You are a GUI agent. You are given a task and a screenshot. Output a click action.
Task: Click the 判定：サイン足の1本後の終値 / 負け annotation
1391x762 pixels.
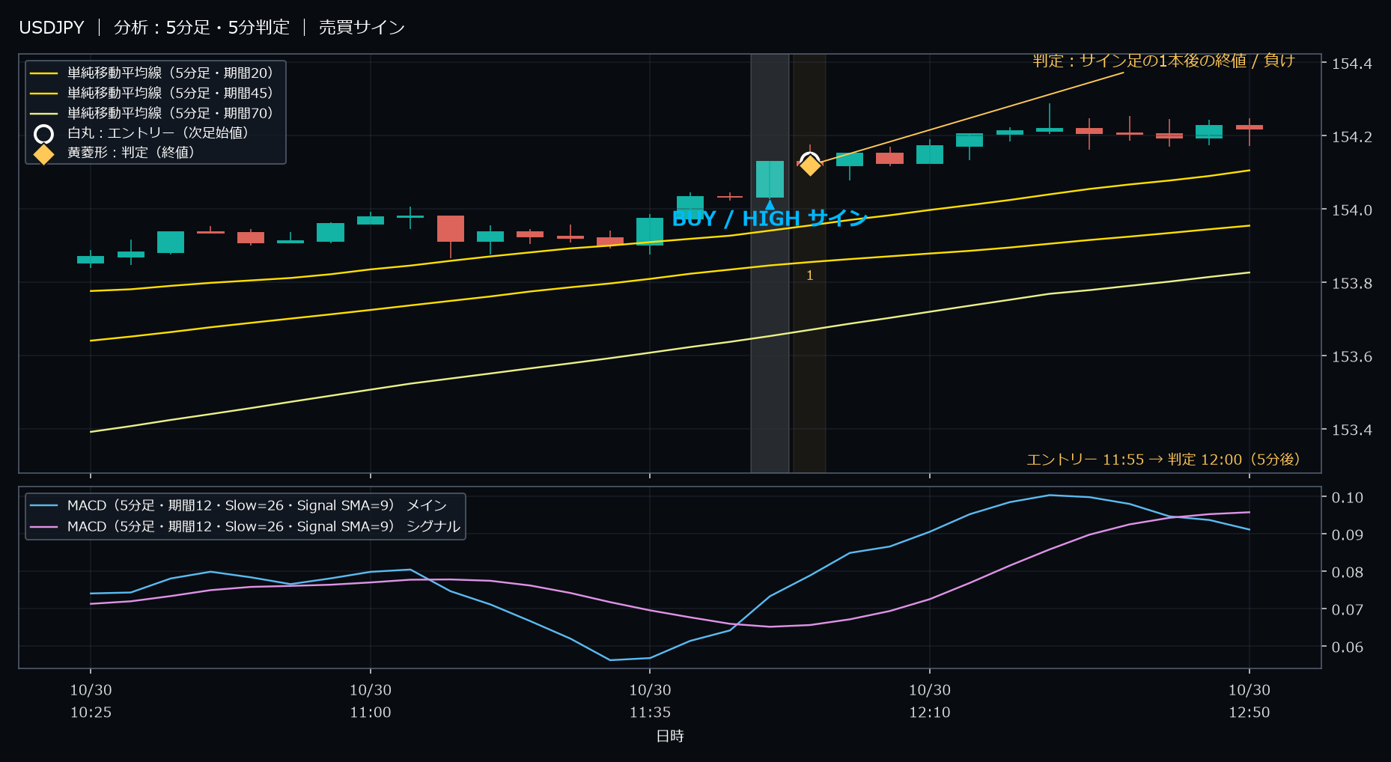pos(1163,61)
